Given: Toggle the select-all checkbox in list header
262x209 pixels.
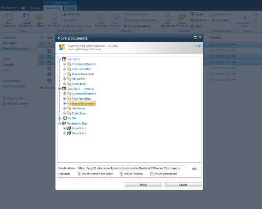Looking at the screenshot, I should (41, 38).
